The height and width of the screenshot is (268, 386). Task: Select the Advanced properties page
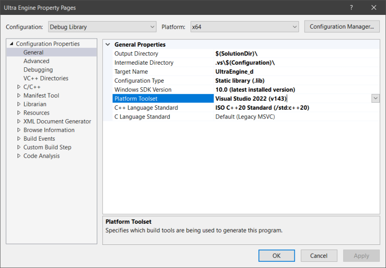point(37,61)
